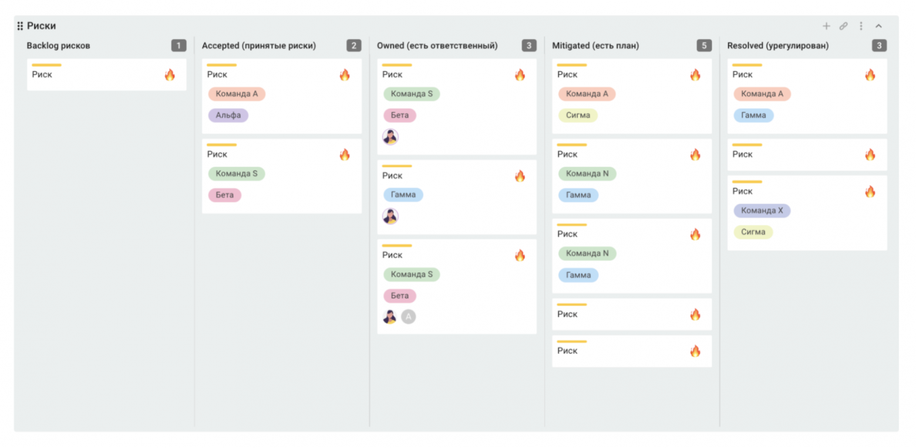916x448 pixels.
Task: Select the Команда A tag in Accepted column
Action: click(x=237, y=94)
